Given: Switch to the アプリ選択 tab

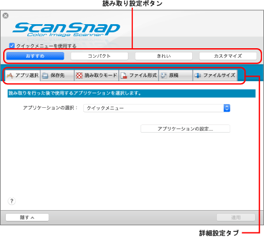Looking at the screenshot, I should 23,76.
